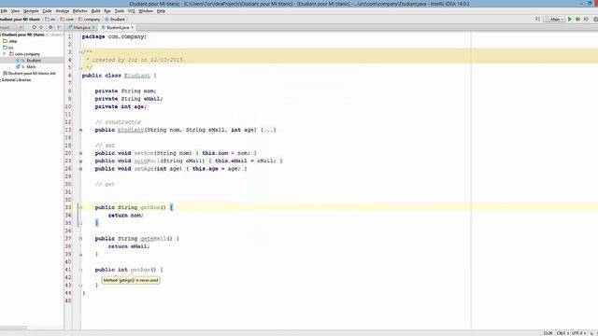The height and width of the screenshot is (336, 598).
Task: Start debugging with the green bug icon
Action: [577, 19]
